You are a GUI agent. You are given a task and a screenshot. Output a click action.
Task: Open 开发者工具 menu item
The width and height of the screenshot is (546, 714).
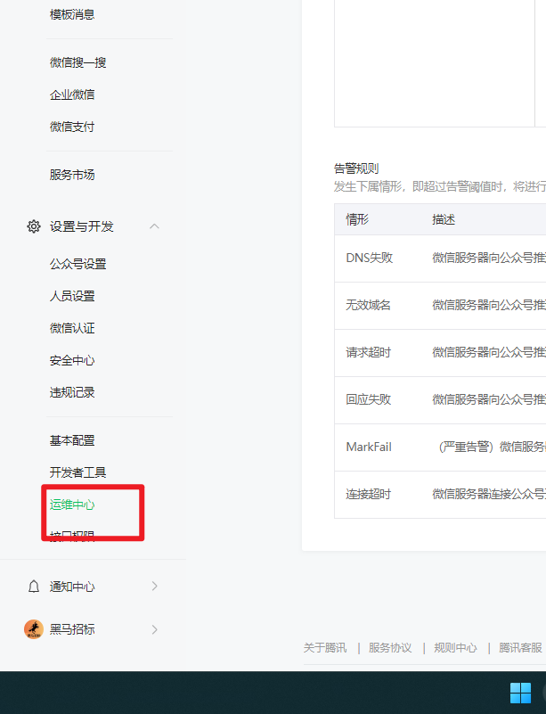point(77,472)
